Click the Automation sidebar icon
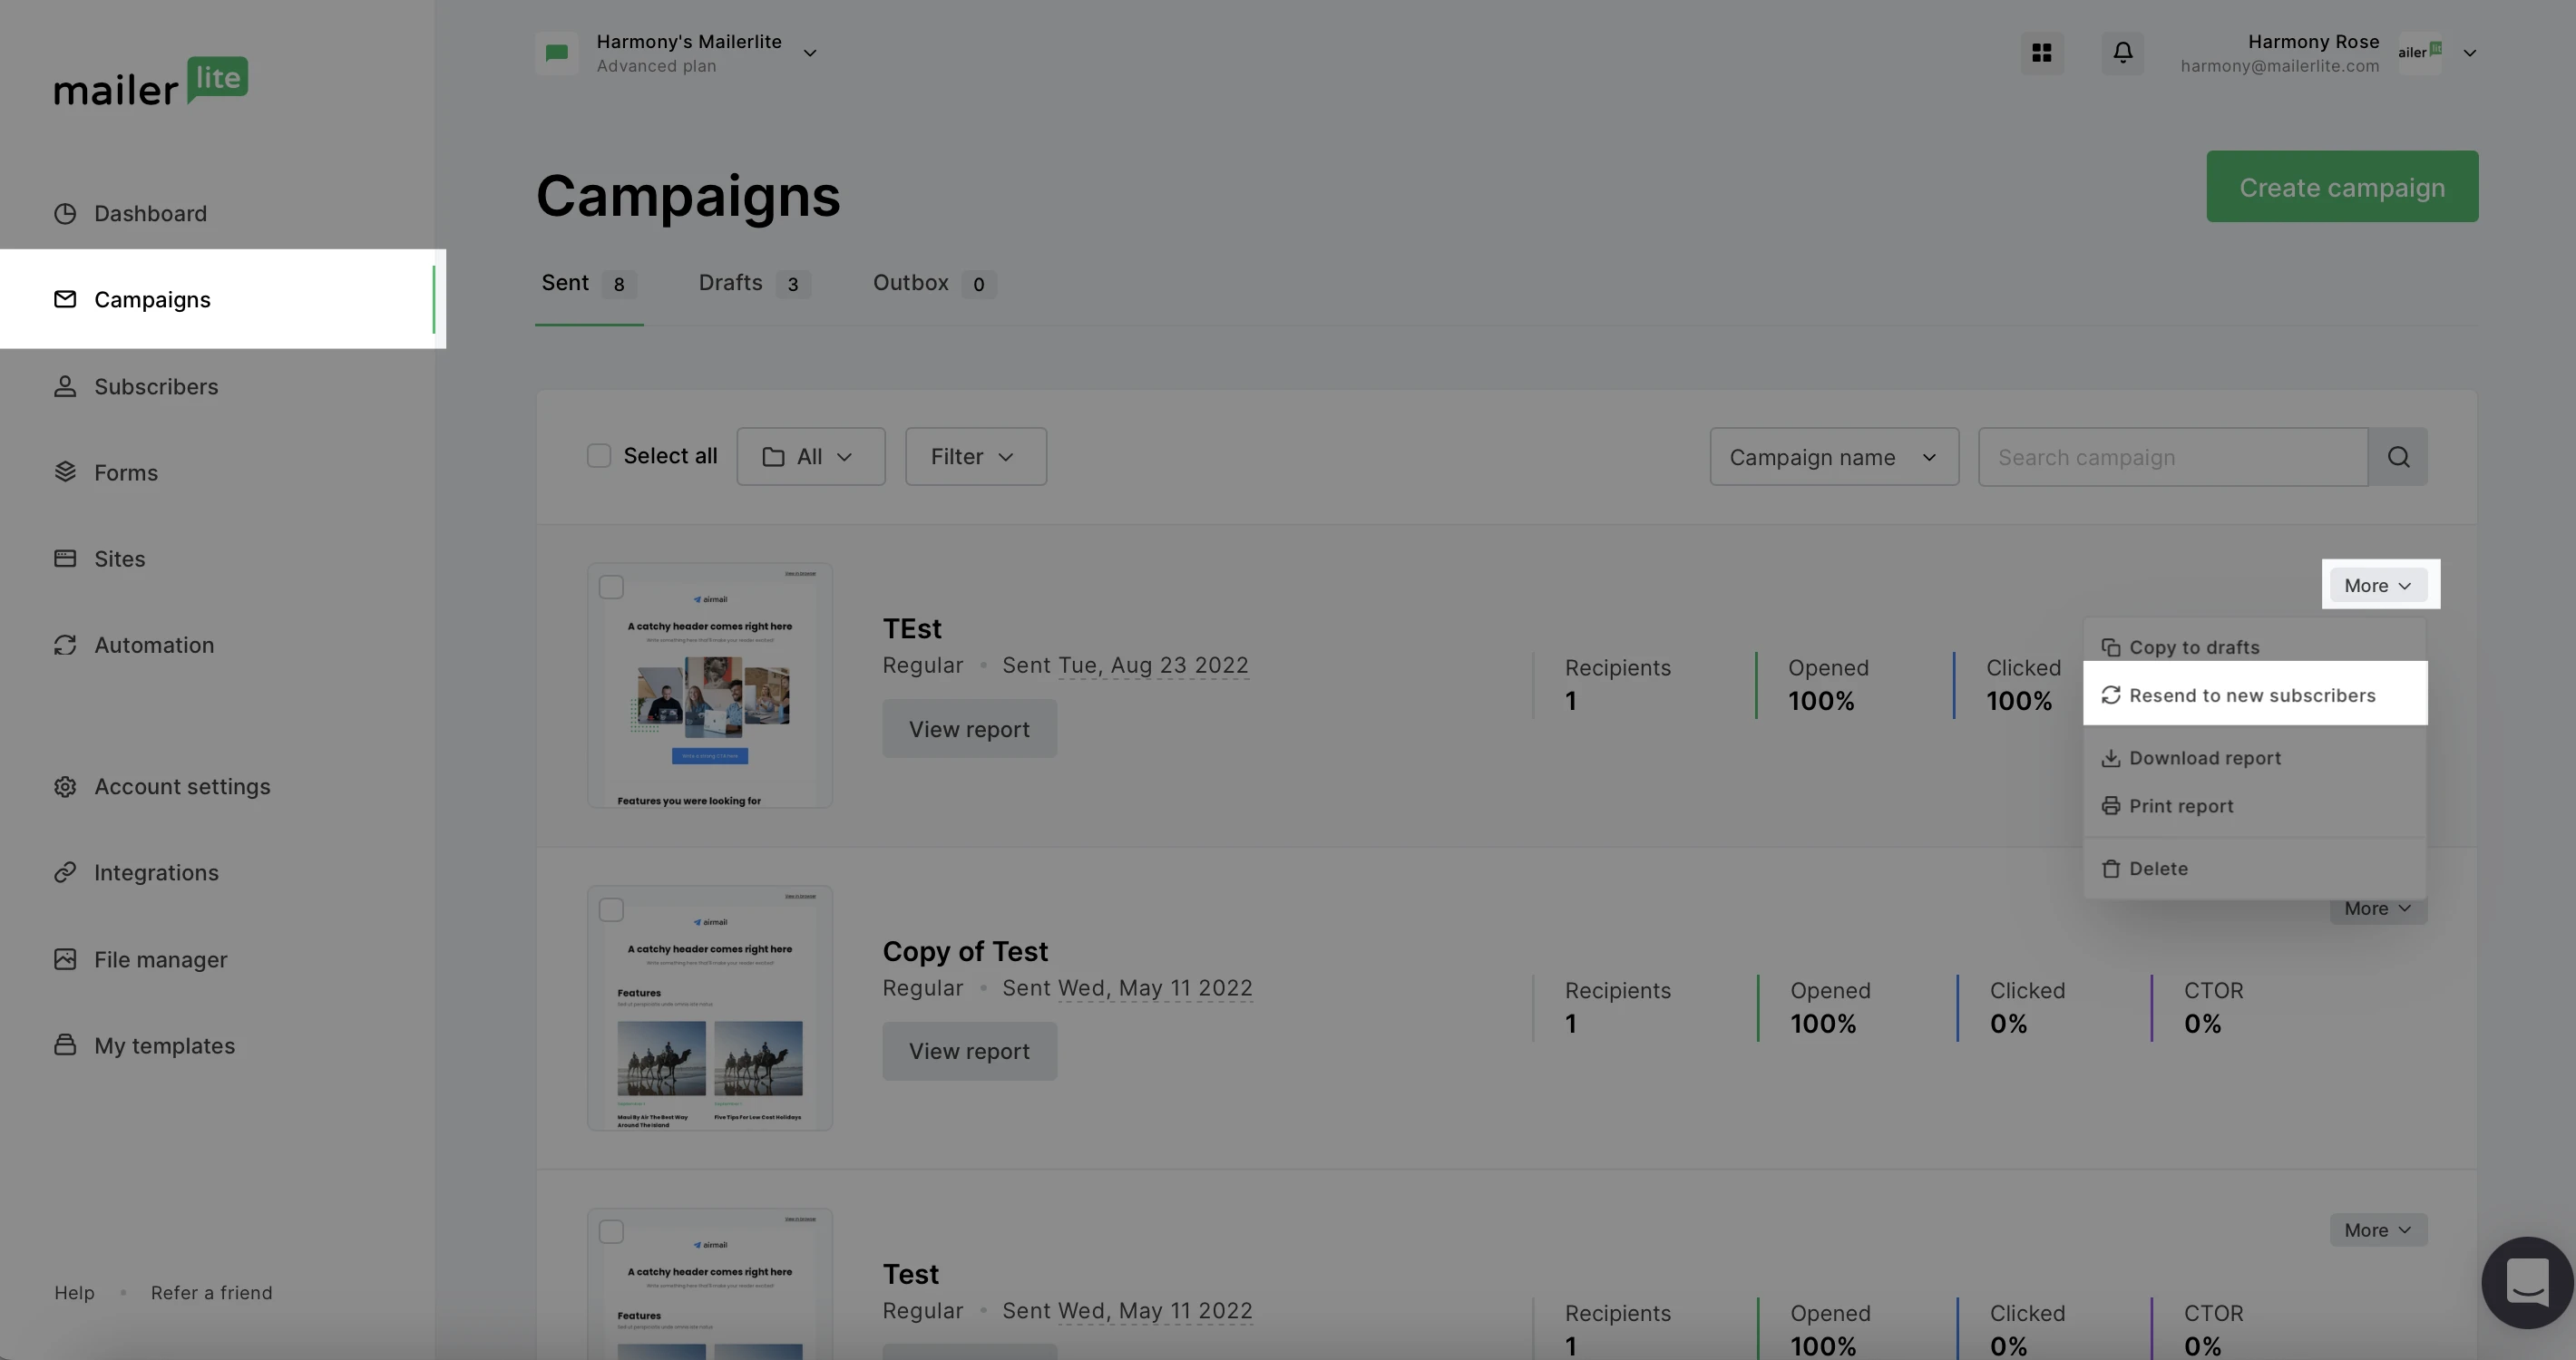The width and height of the screenshot is (2576, 1360). [65, 645]
